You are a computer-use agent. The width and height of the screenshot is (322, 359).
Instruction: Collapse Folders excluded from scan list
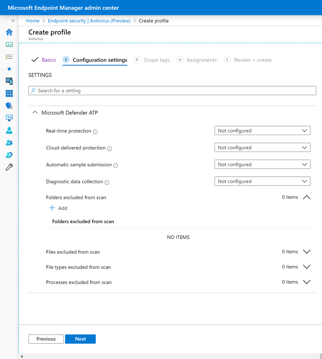[307, 197]
